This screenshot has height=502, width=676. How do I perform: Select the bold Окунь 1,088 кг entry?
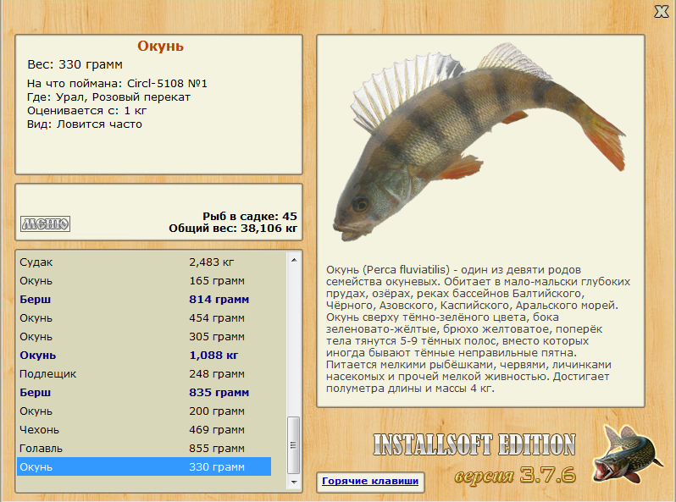[144, 356]
